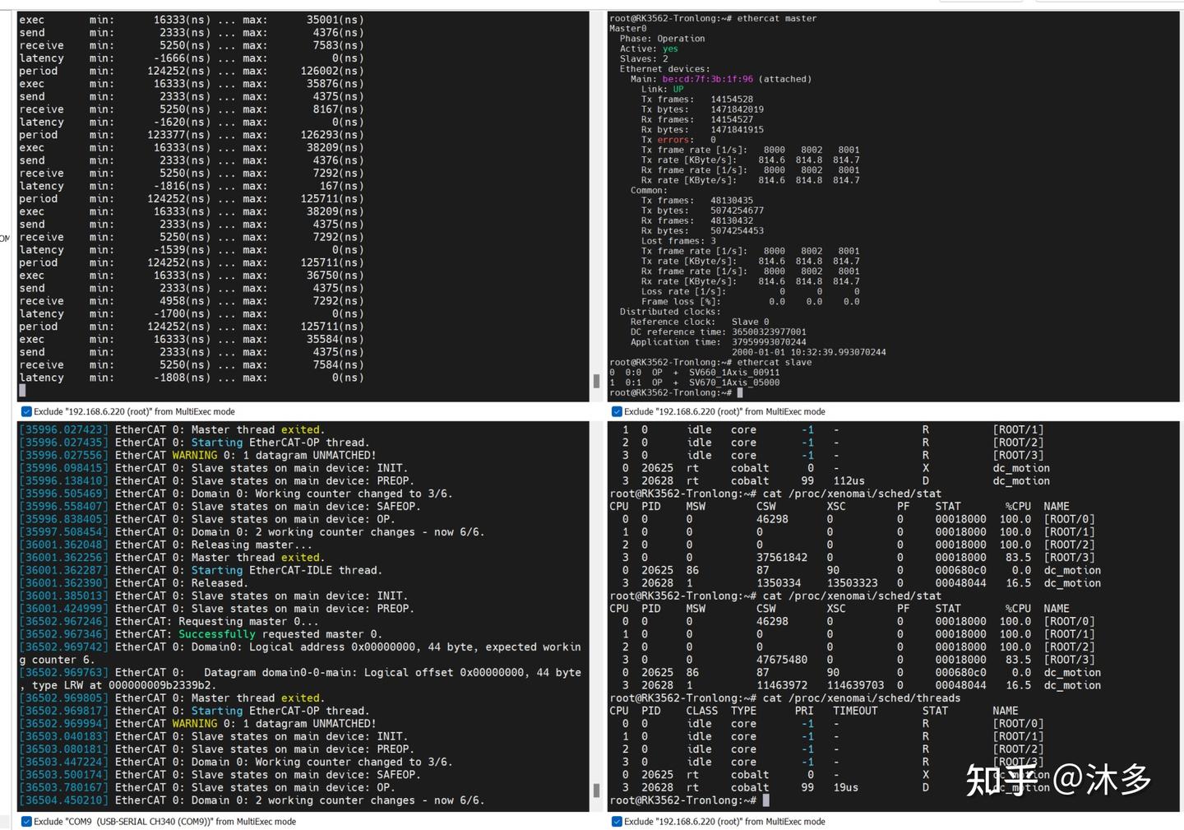Image resolution: width=1184 pixels, height=830 pixels.
Task: Uncheck Exclude "192.168.6.220 (root)" in top-left pane
Action: click(x=25, y=411)
